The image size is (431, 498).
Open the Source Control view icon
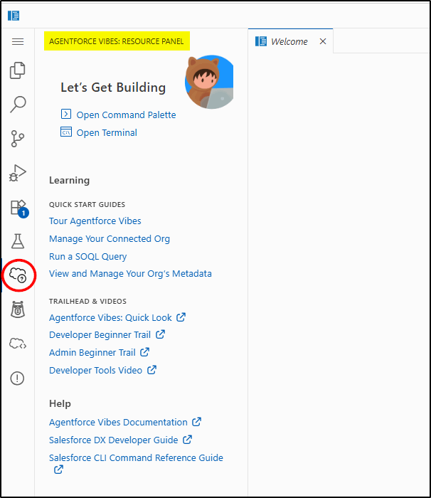tap(18, 138)
